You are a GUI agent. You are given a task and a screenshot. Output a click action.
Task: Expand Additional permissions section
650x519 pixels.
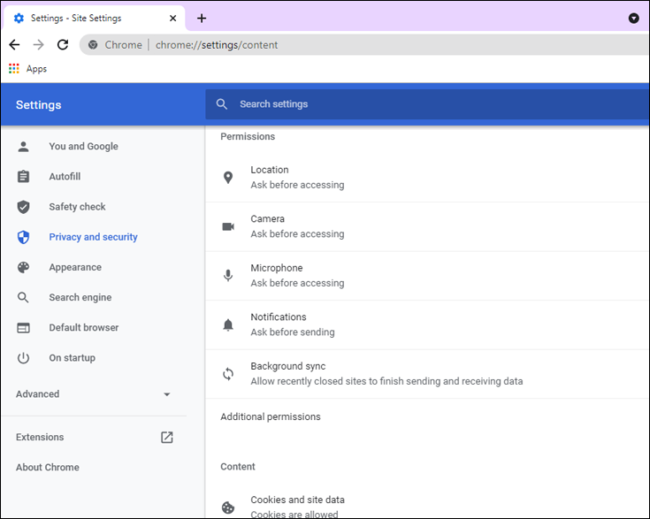tap(271, 417)
